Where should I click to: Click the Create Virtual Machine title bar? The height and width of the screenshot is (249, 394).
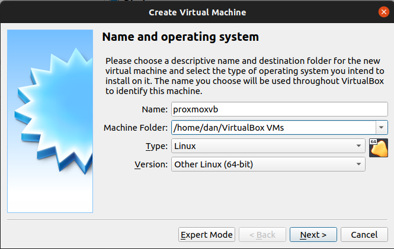197,11
